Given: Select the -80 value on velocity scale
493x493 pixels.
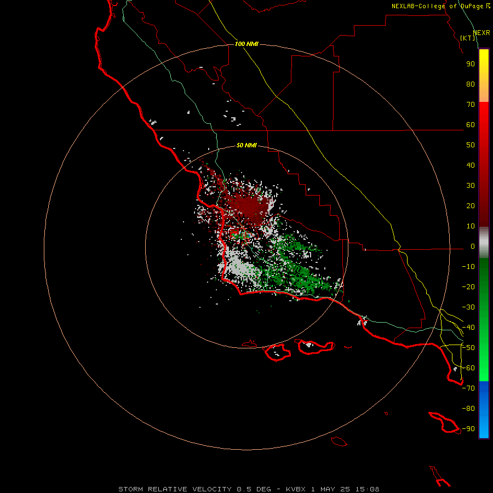Looking at the screenshot, I should tap(468, 409).
